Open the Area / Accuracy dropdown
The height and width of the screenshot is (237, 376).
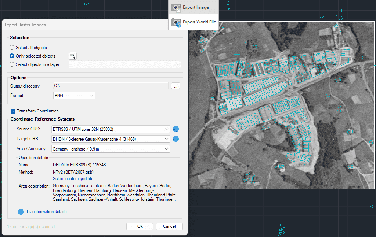coord(110,149)
